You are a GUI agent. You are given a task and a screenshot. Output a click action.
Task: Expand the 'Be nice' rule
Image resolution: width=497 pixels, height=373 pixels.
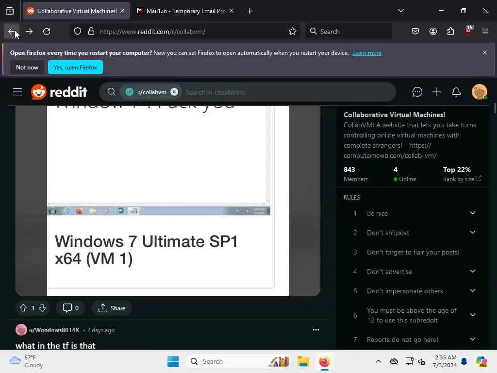click(473, 213)
